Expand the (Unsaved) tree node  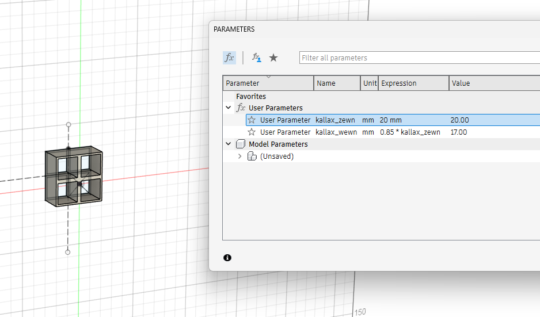click(240, 156)
